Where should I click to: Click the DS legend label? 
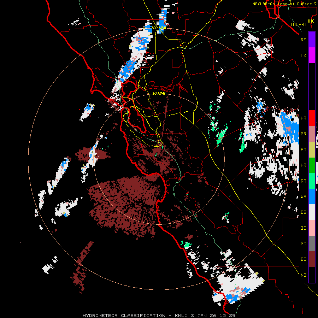[303, 212]
